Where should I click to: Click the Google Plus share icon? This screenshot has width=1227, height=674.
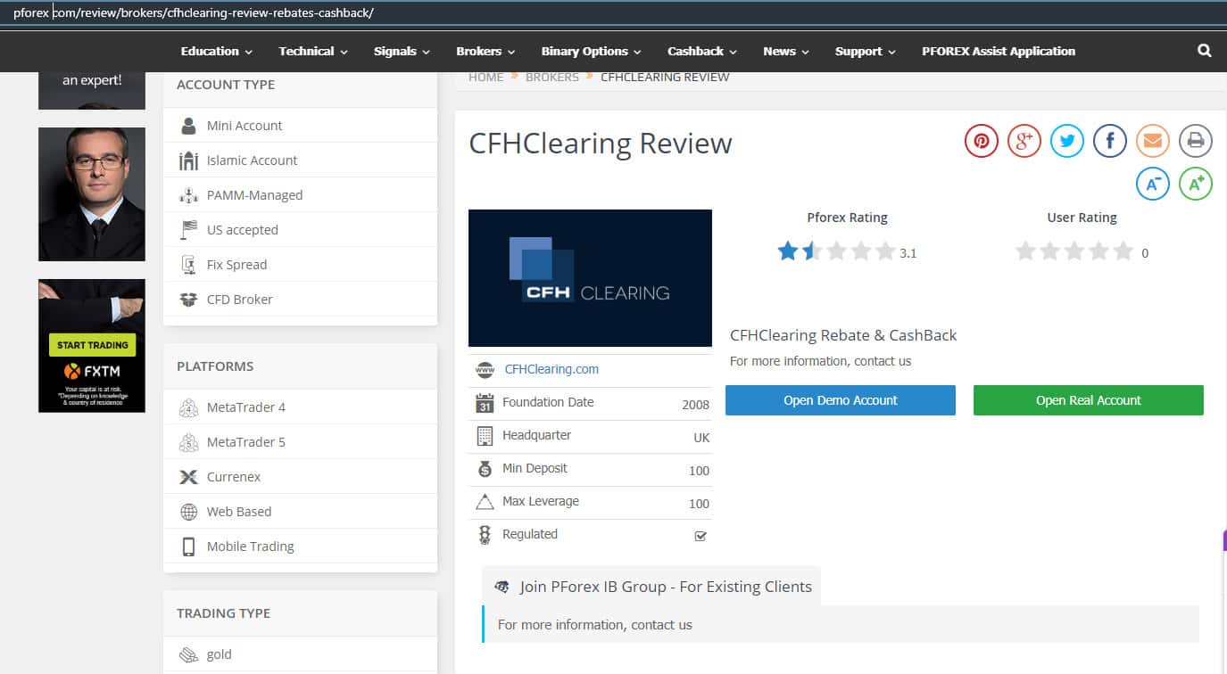[1024, 141]
